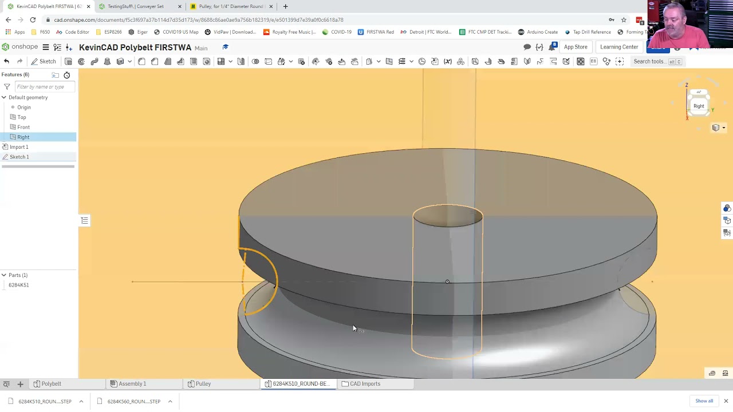The height and width of the screenshot is (412, 733).
Task: Select the Boolean tool
Action: (x=255, y=61)
